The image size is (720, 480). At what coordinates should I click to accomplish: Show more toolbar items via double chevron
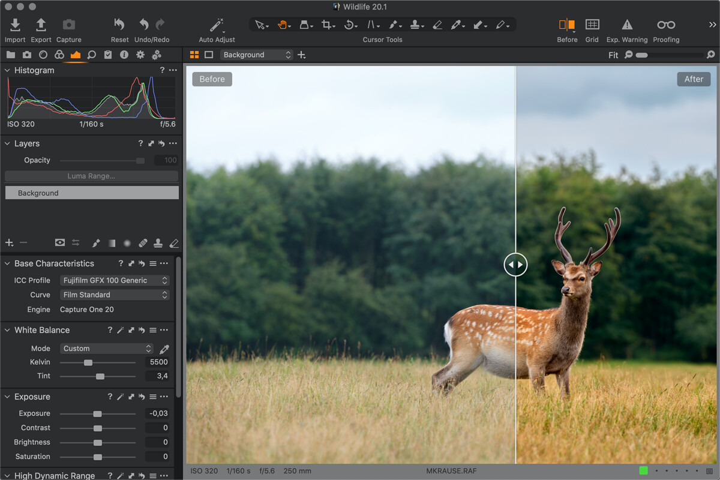click(x=712, y=25)
